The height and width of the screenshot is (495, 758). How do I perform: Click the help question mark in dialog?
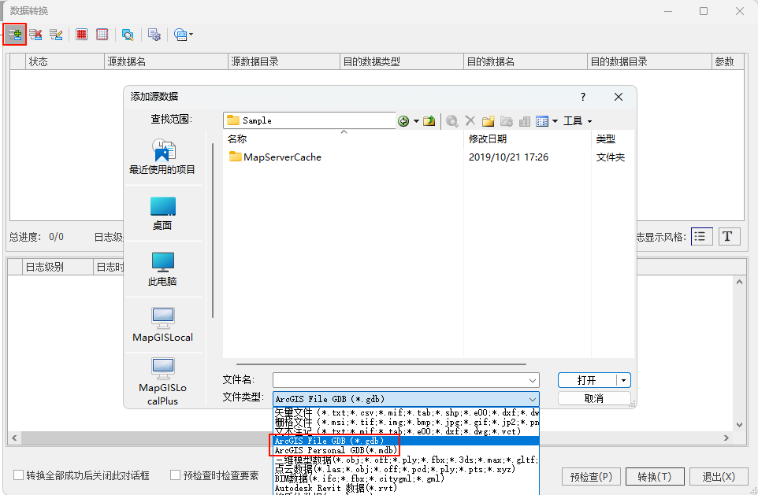pos(583,97)
